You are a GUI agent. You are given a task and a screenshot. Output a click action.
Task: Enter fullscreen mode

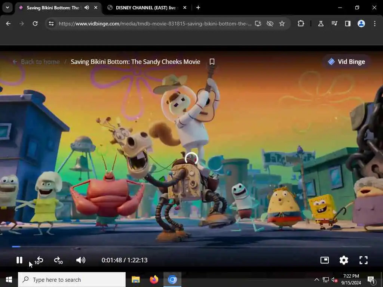pyautogui.click(x=364, y=260)
